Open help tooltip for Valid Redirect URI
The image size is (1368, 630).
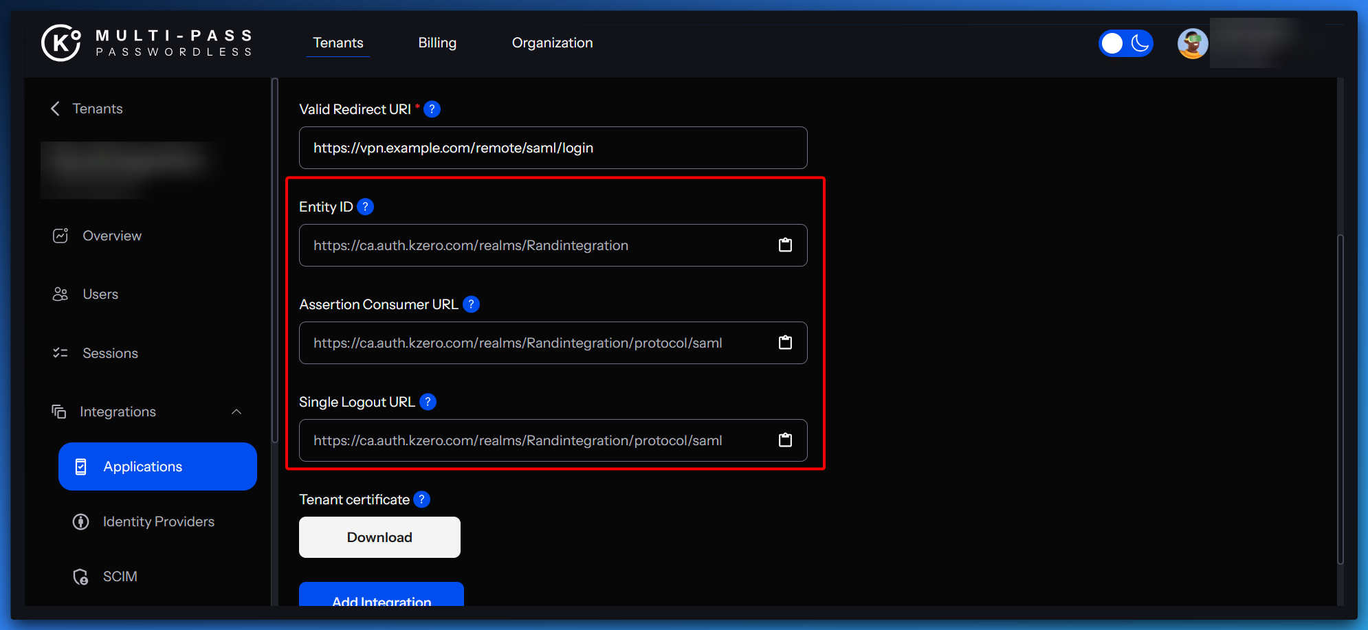point(432,109)
